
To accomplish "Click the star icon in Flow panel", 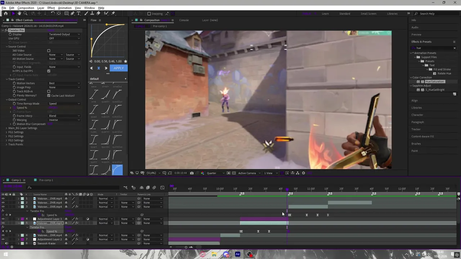I will pyautogui.click(x=125, y=62).
